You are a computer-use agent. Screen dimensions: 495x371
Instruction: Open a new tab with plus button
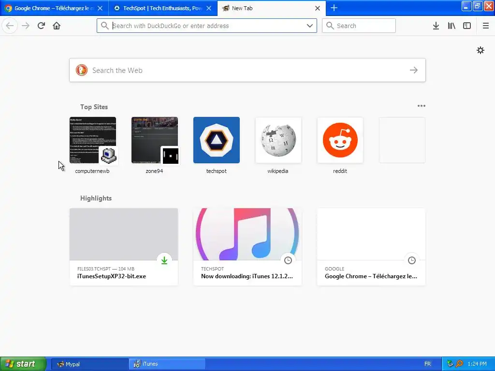(334, 8)
